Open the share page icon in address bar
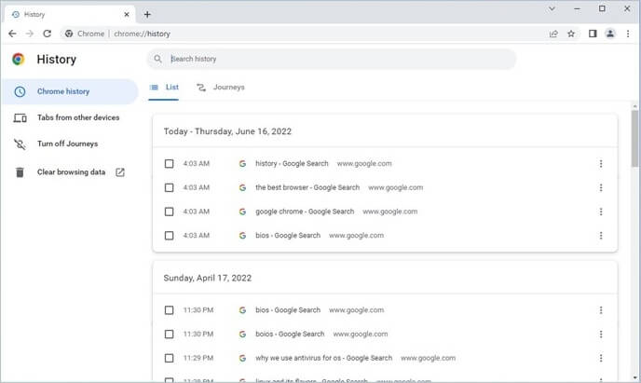This screenshot has height=383, width=641. coord(553,34)
